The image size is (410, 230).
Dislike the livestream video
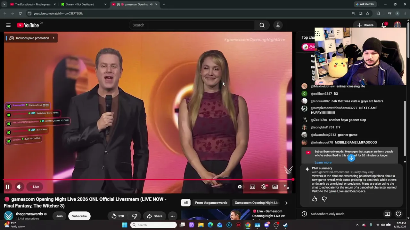[135, 216]
